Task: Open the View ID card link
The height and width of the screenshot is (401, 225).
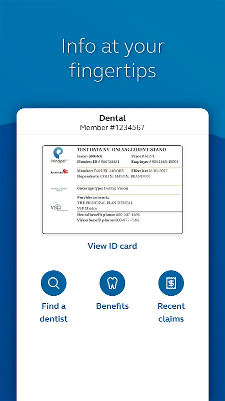Action: point(112,246)
